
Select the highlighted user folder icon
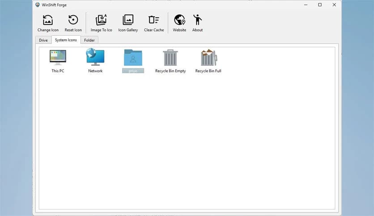click(133, 61)
